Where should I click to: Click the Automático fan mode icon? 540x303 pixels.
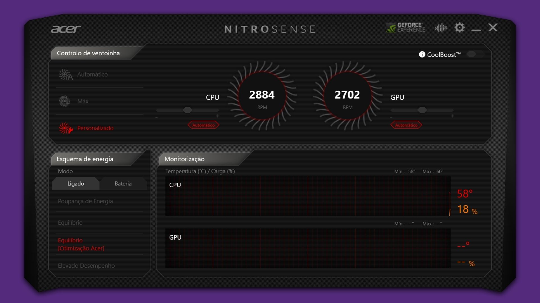pos(66,75)
